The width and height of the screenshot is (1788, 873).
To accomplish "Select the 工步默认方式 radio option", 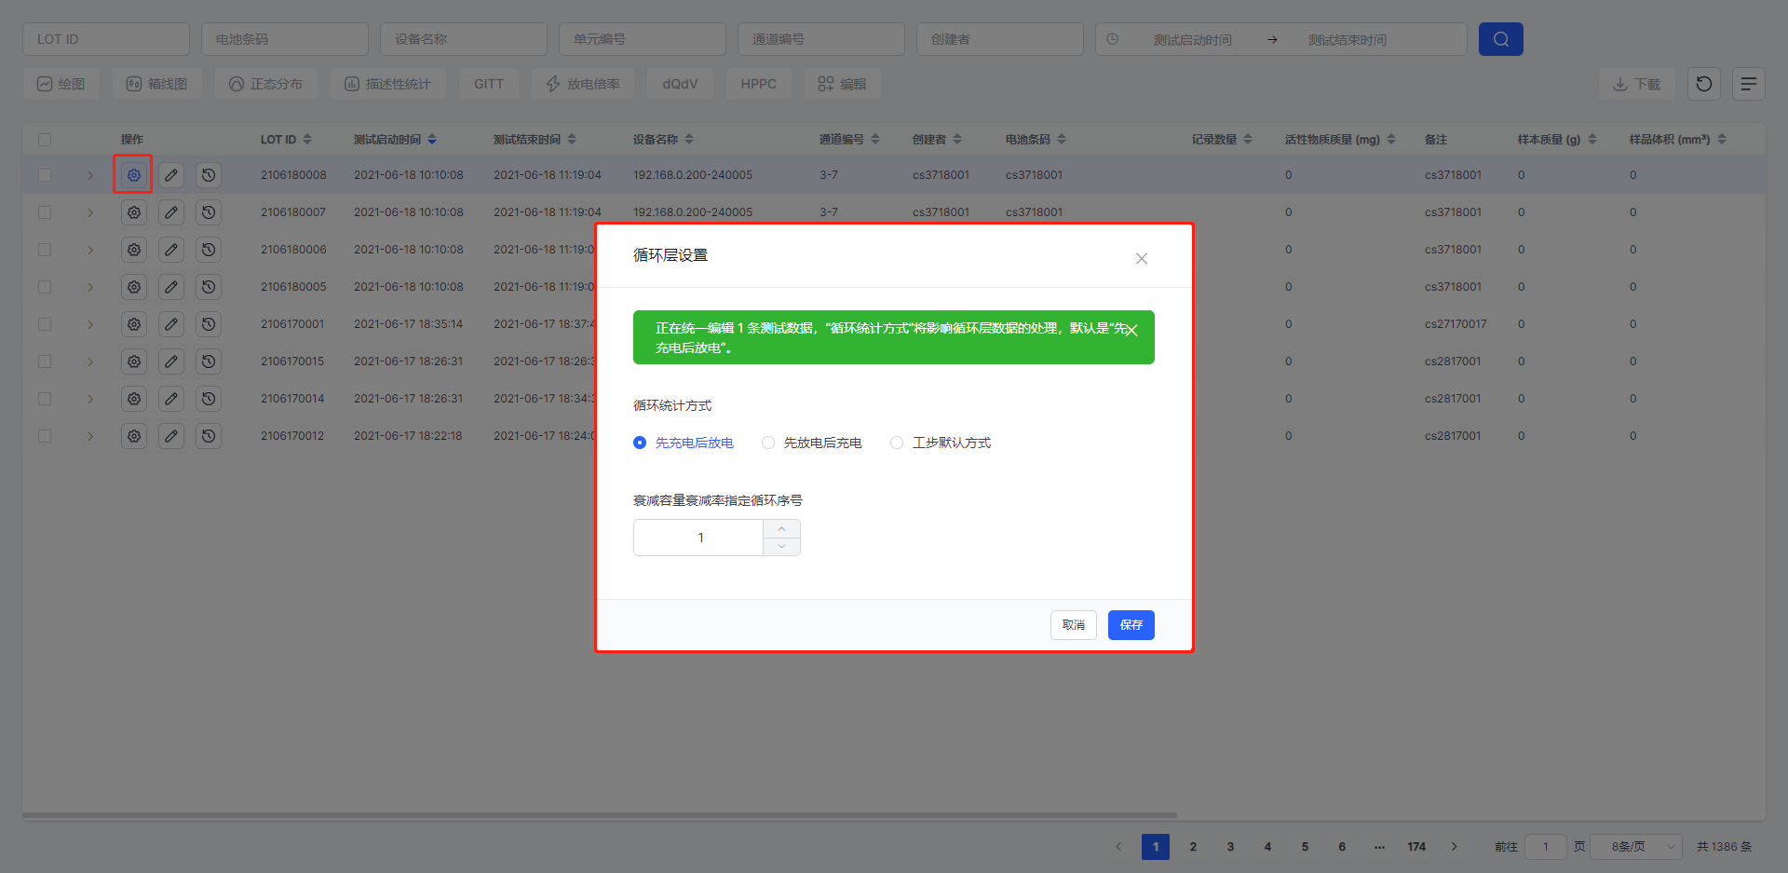I will click(941, 443).
